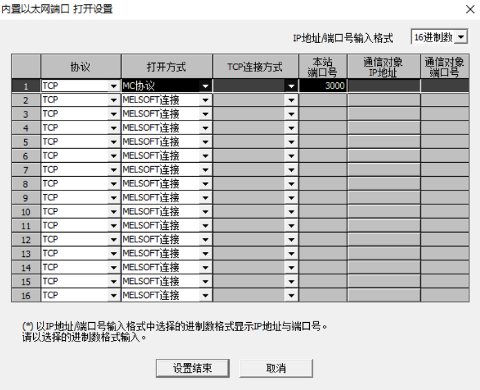Viewport: 480px width, 390px height.
Task: Expand row 12 protocol TCP dropdown
Action: point(113,240)
